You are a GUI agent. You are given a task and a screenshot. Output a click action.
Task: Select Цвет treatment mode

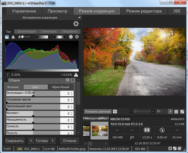tap(35, 87)
